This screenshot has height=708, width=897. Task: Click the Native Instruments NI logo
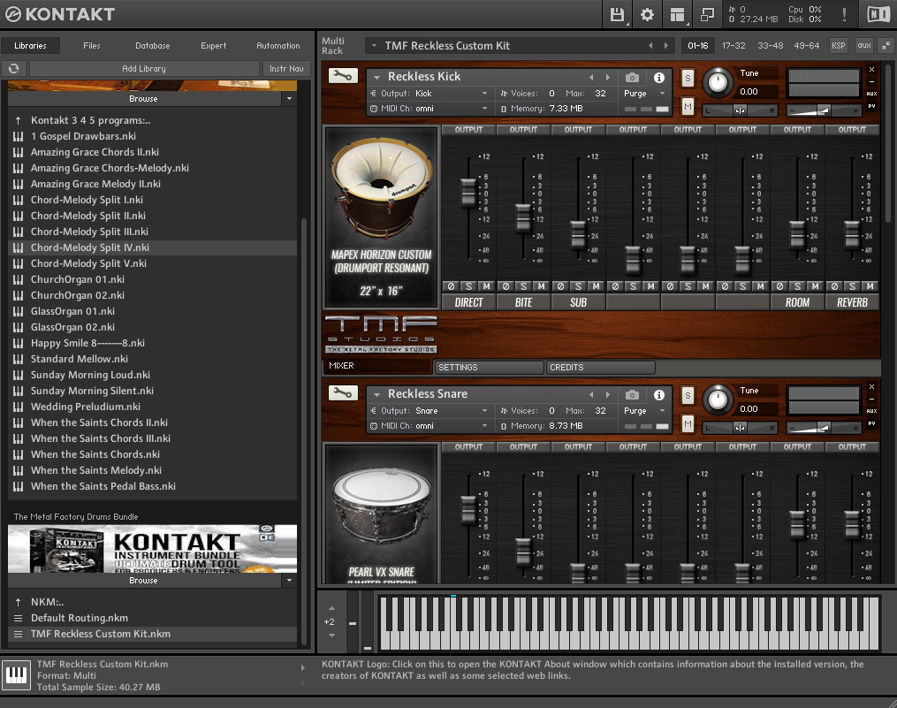(878, 14)
